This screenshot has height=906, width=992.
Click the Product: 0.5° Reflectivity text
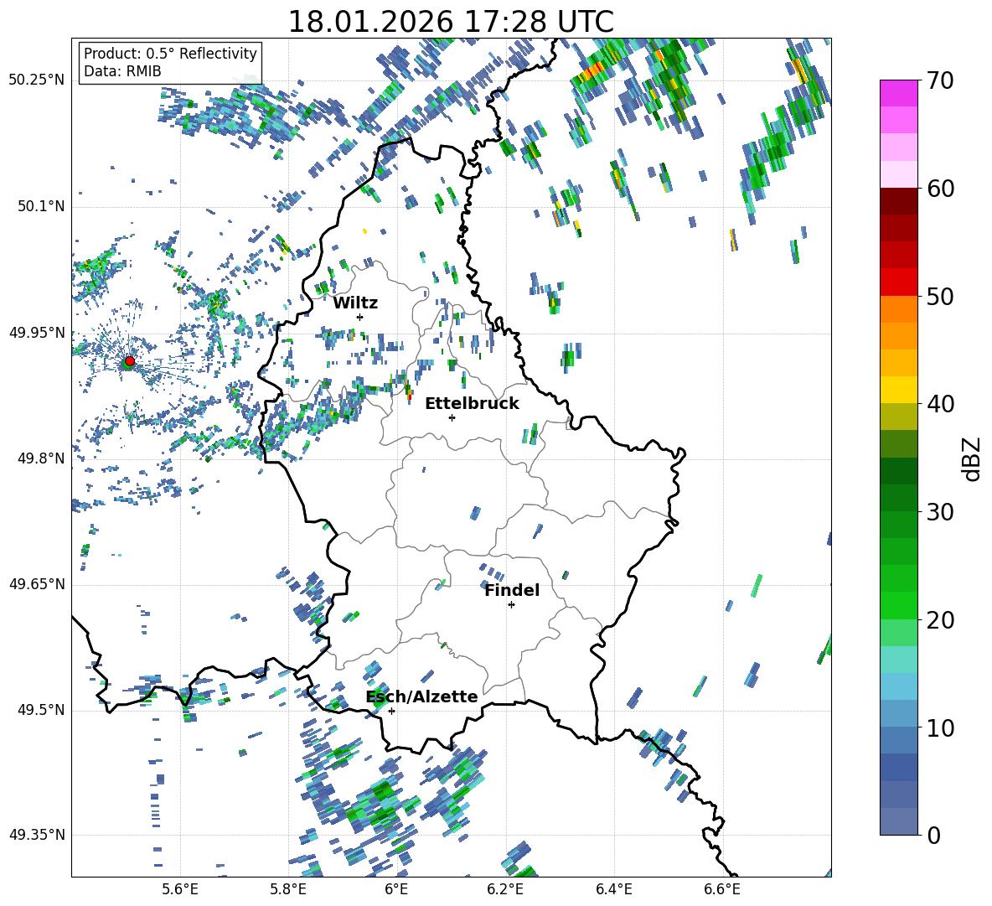(x=170, y=54)
